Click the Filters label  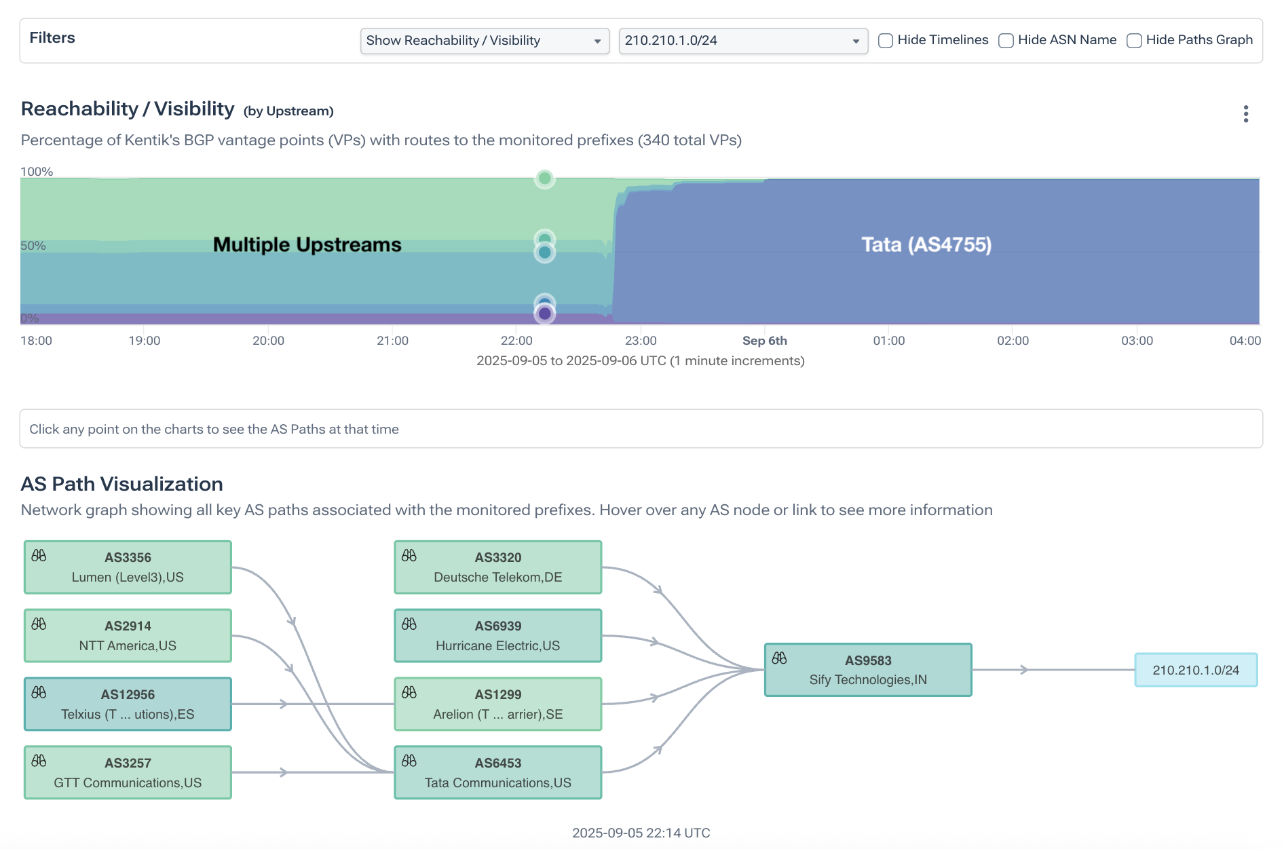click(x=52, y=38)
